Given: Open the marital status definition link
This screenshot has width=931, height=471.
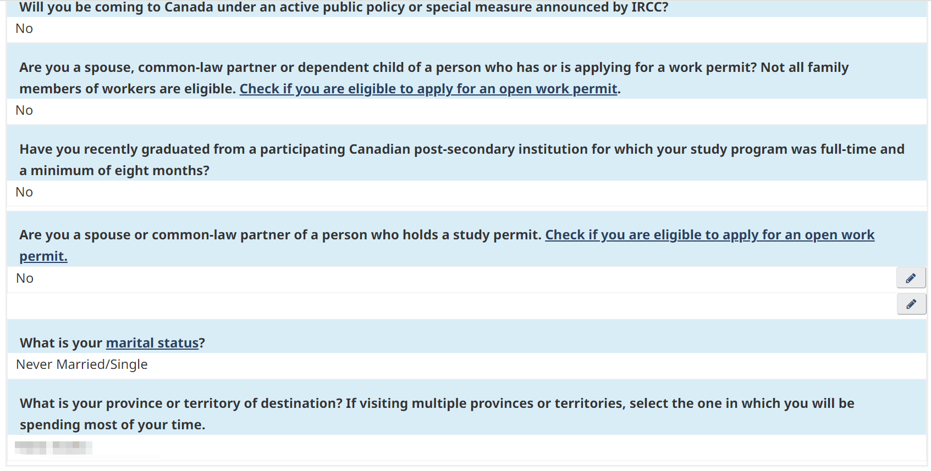Looking at the screenshot, I should tap(152, 343).
